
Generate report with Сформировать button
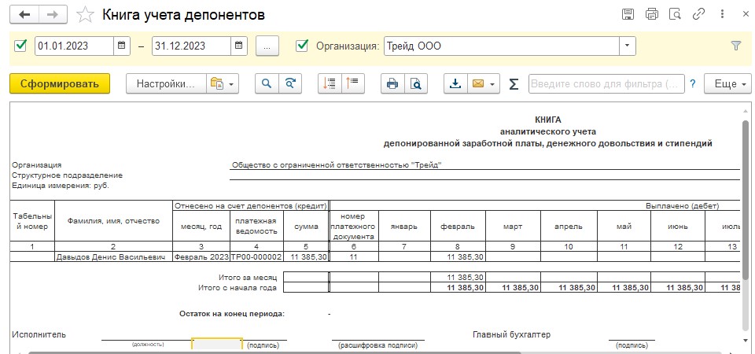(x=60, y=83)
